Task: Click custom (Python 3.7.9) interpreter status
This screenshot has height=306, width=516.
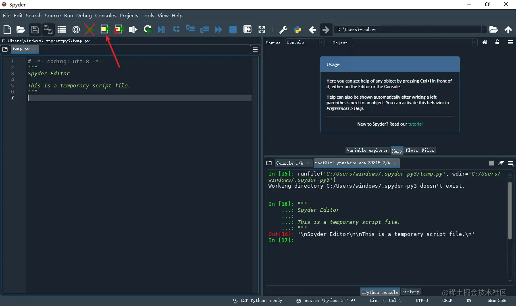Action: point(326,300)
